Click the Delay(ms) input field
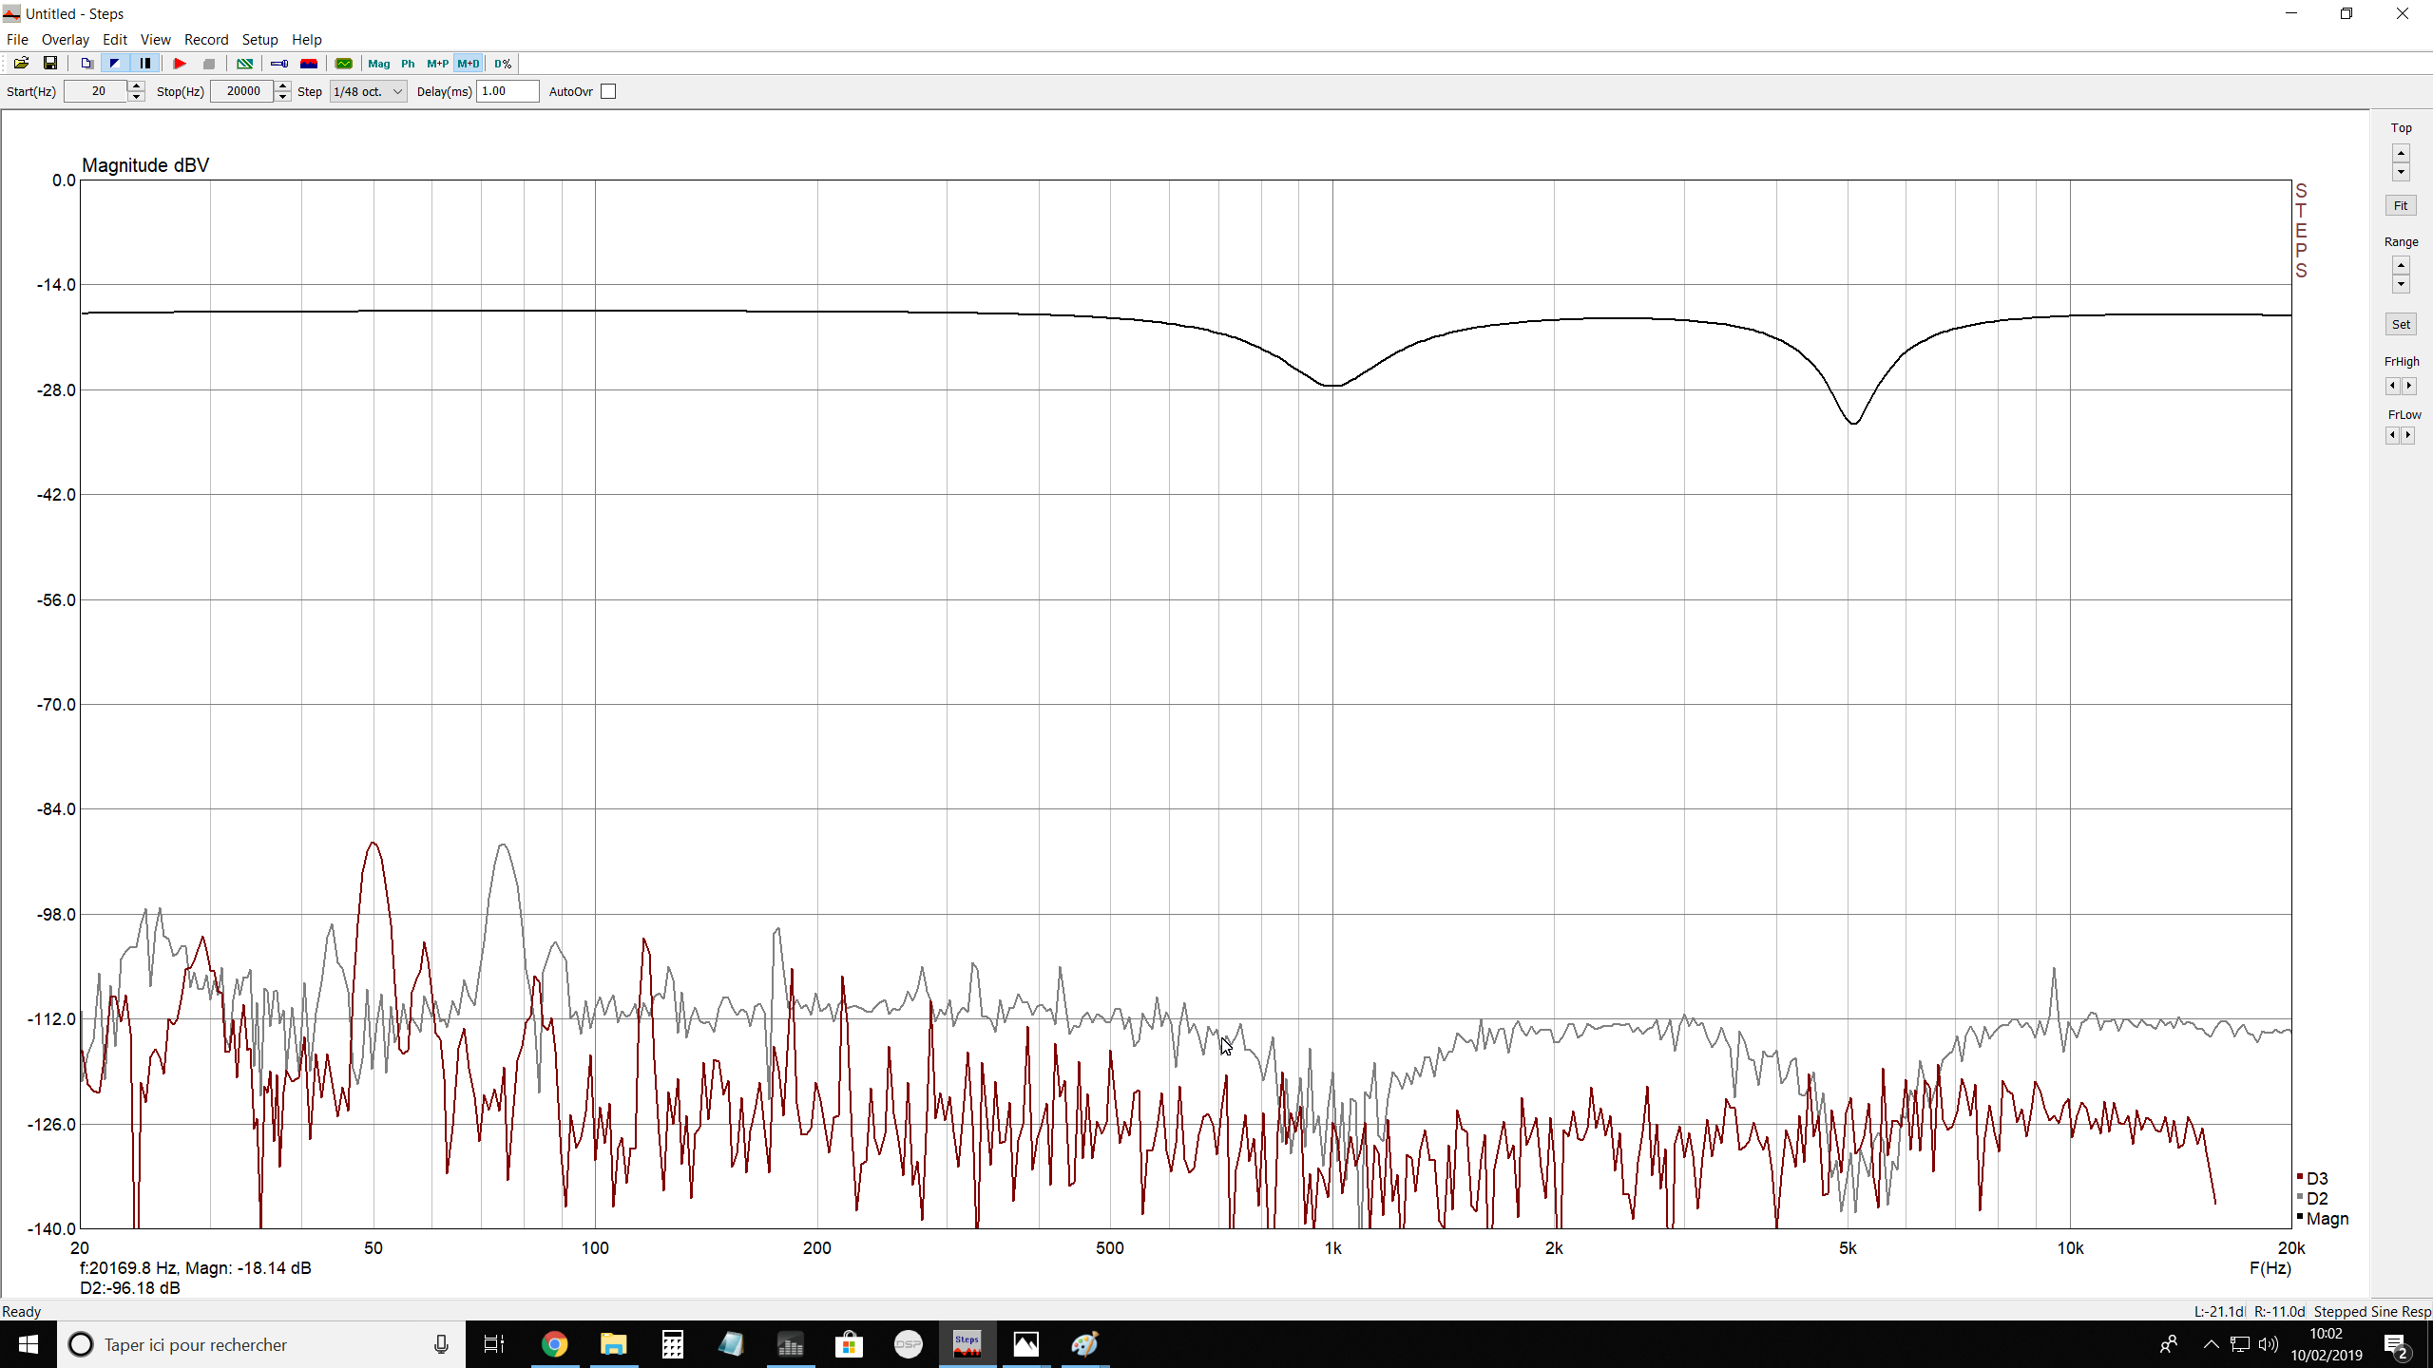The image size is (2433, 1368). (508, 92)
